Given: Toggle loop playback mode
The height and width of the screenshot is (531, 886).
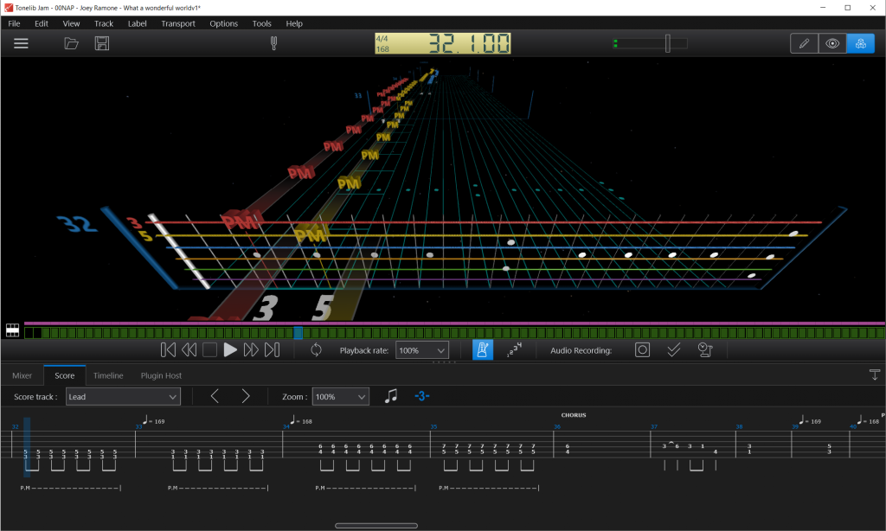Looking at the screenshot, I should 316,350.
